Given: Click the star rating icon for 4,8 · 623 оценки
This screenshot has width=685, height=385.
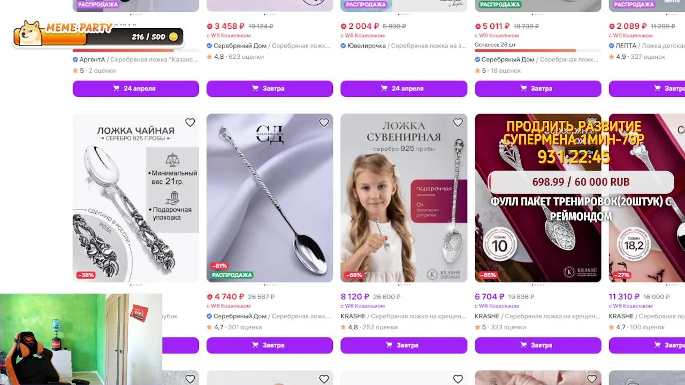Looking at the screenshot, I should point(209,57).
